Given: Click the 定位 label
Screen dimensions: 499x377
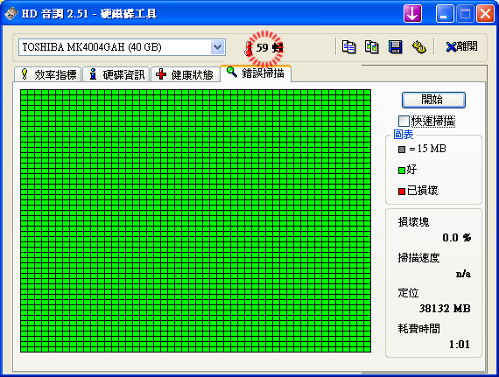Looking at the screenshot, I should point(408,293).
